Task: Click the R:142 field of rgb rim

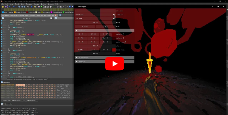Action: click(81, 50)
